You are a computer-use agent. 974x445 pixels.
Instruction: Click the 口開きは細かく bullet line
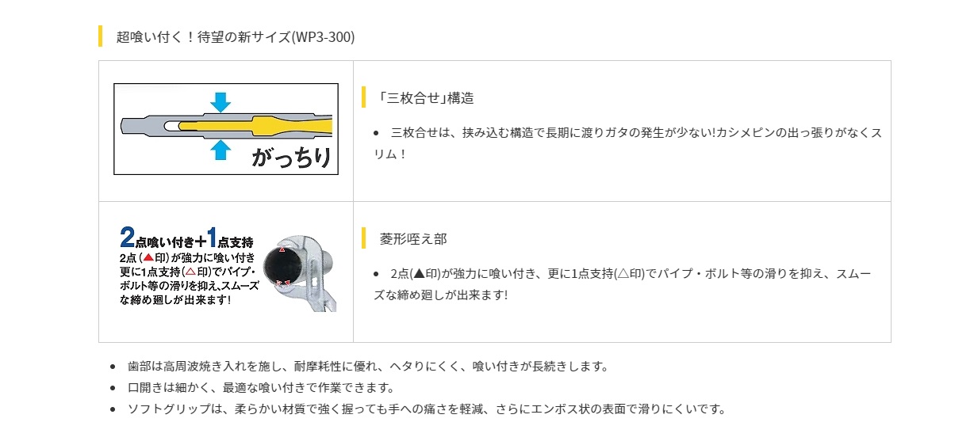click(x=261, y=388)
